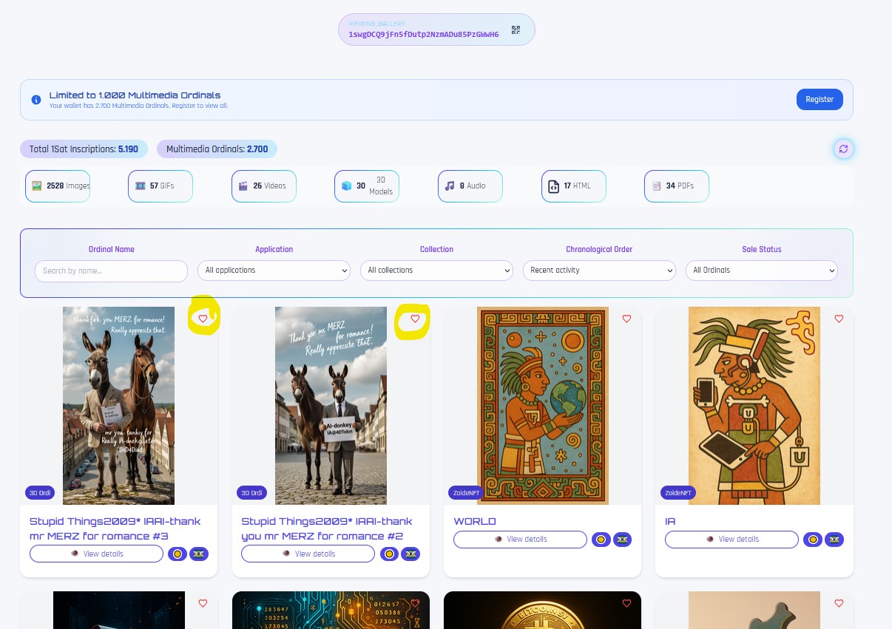The width and height of the screenshot is (892, 629).
Task: Click title "Stupid Things2009* IAAI-thank you mr MERZ for romance #2"
Action: tap(327, 528)
